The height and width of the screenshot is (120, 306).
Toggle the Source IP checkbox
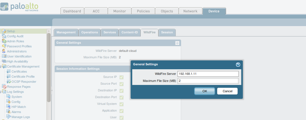(121, 77)
